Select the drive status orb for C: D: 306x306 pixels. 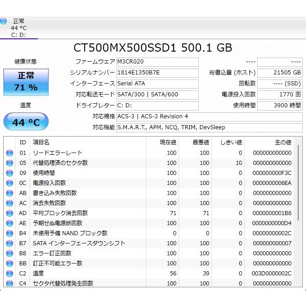[x=3, y=21]
